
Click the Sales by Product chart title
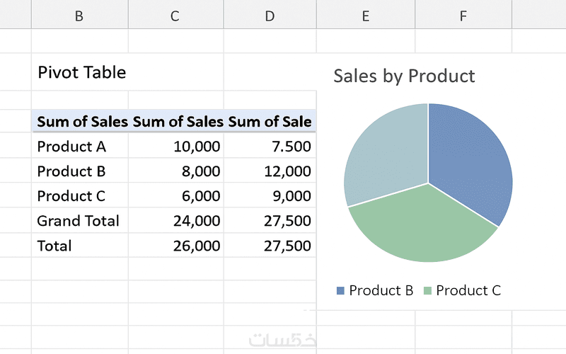(404, 76)
